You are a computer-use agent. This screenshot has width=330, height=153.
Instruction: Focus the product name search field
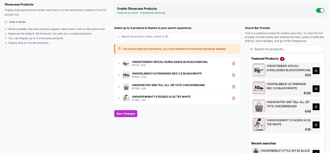tap(177, 37)
